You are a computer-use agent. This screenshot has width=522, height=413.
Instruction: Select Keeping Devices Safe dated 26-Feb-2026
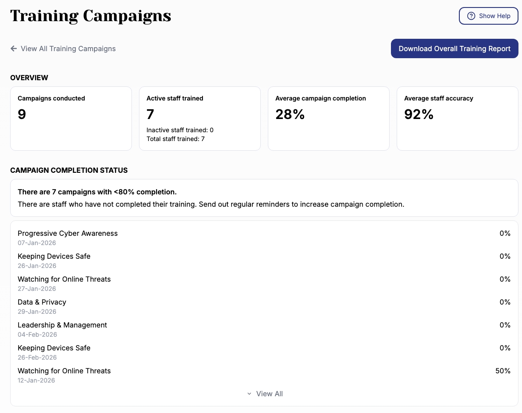click(x=54, y=348)
